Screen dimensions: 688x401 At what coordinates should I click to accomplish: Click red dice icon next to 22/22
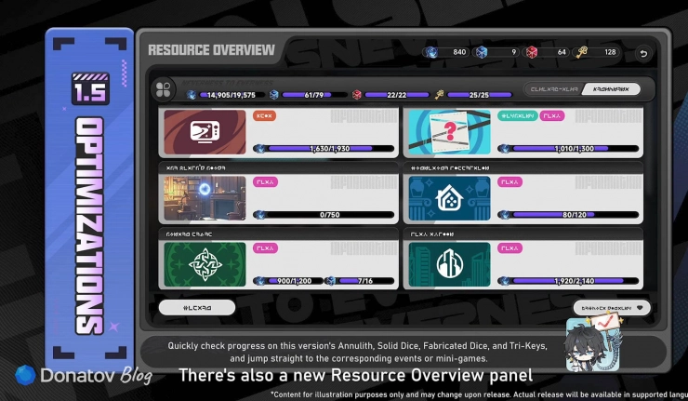click(x=357, y=95)
